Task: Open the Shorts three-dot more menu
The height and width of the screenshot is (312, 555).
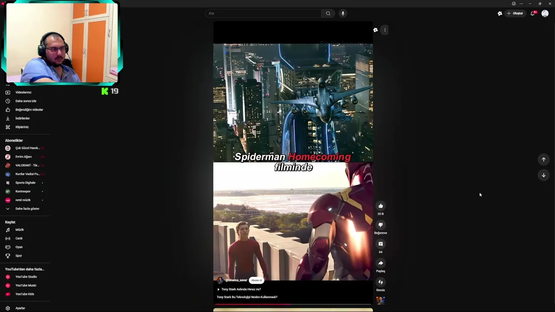Action: (385, 30)
